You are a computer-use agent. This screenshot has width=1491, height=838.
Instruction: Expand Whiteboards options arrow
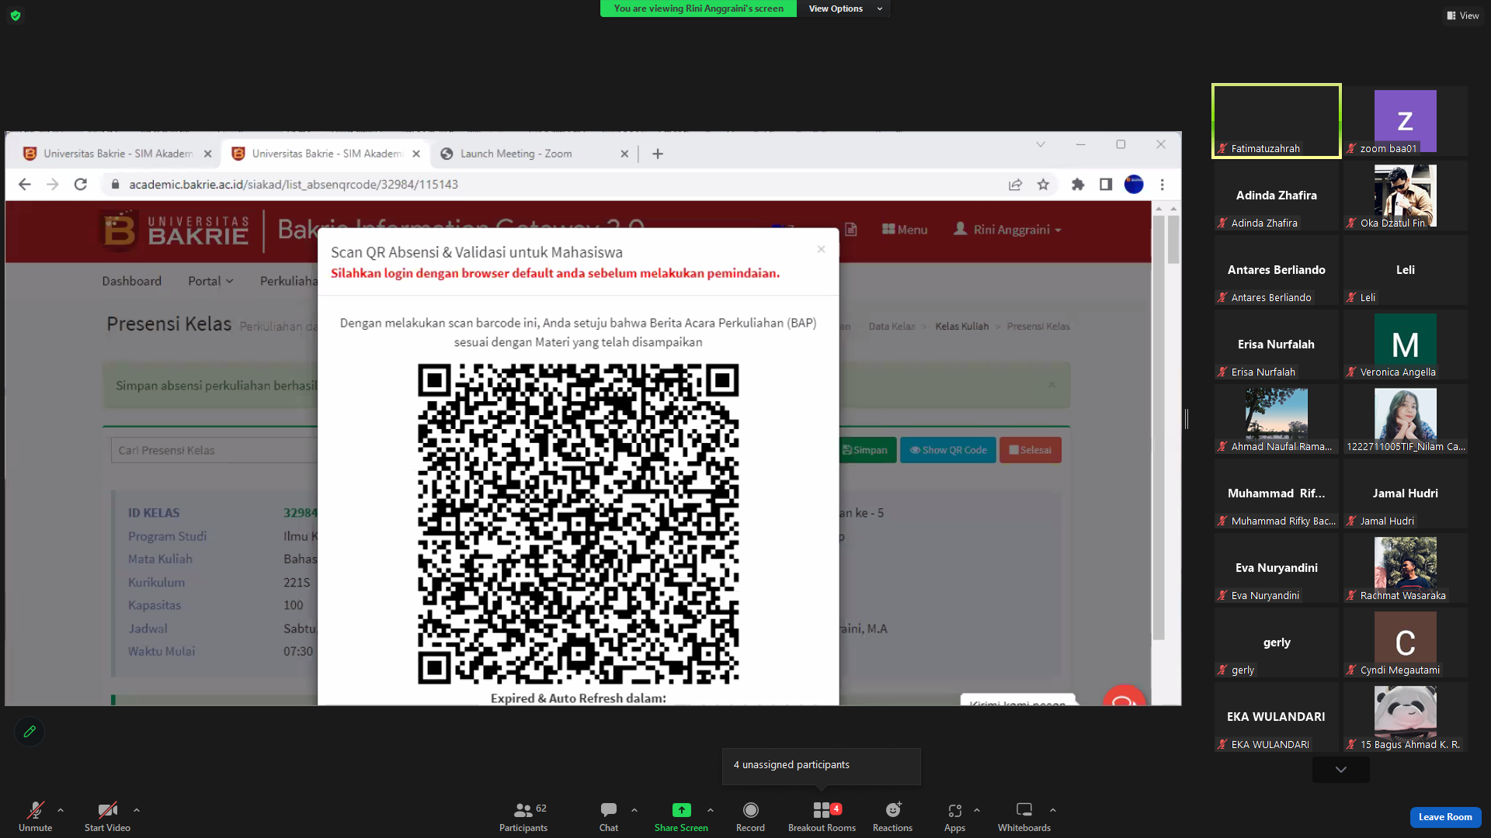tap(1053, 810)
